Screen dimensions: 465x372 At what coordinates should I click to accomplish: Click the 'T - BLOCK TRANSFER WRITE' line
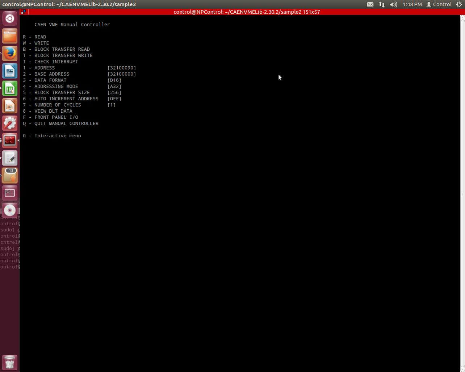coord(58,55)
